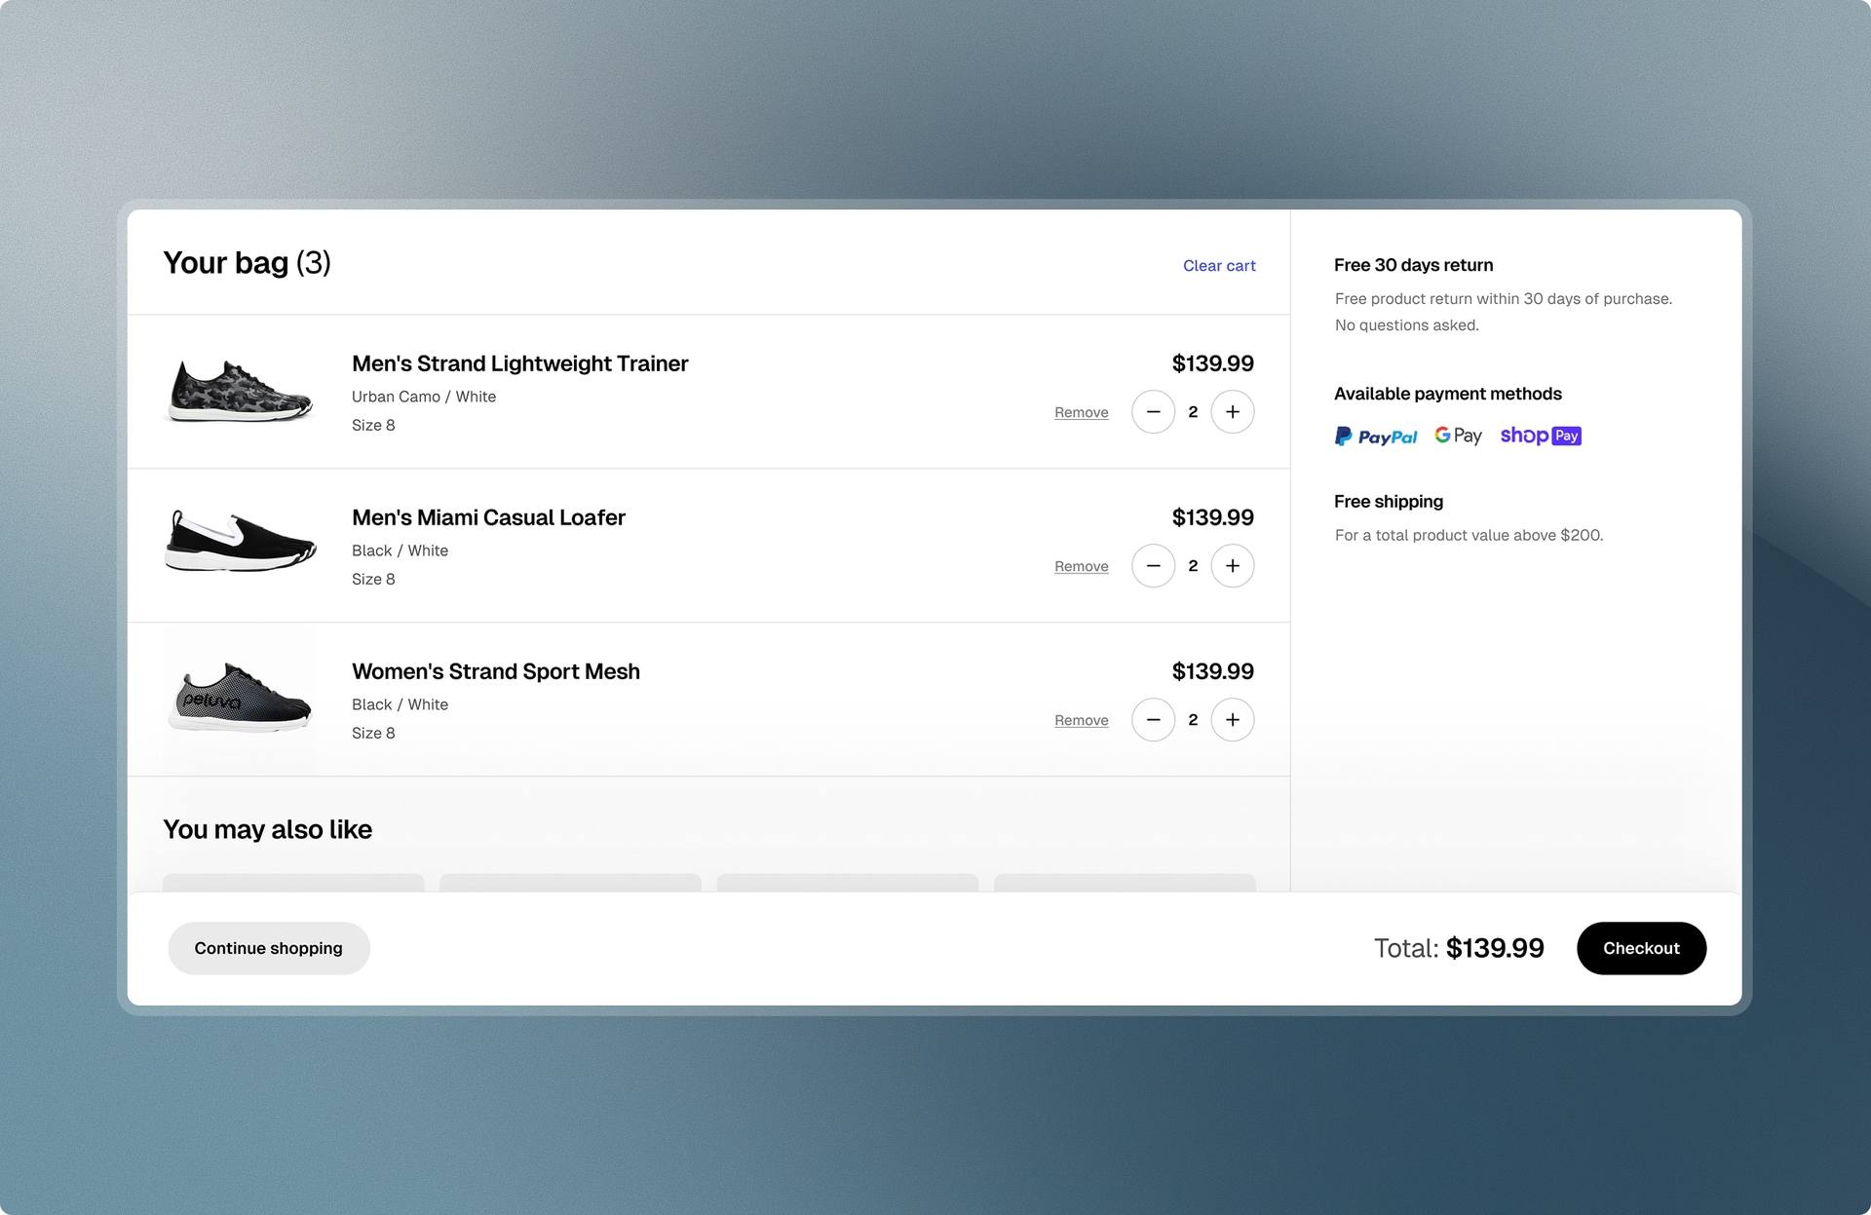Decrease quantity of Men's Miami Casual Loafer
This screenshot has height=1215, width=1871.
(x=1154, y=565)
